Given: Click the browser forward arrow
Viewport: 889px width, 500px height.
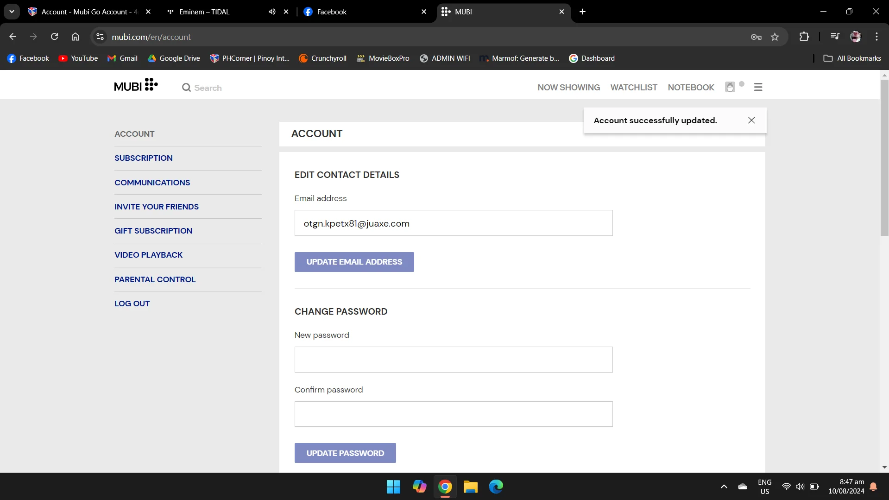Looking at the screenshot, I should [33, 37].
